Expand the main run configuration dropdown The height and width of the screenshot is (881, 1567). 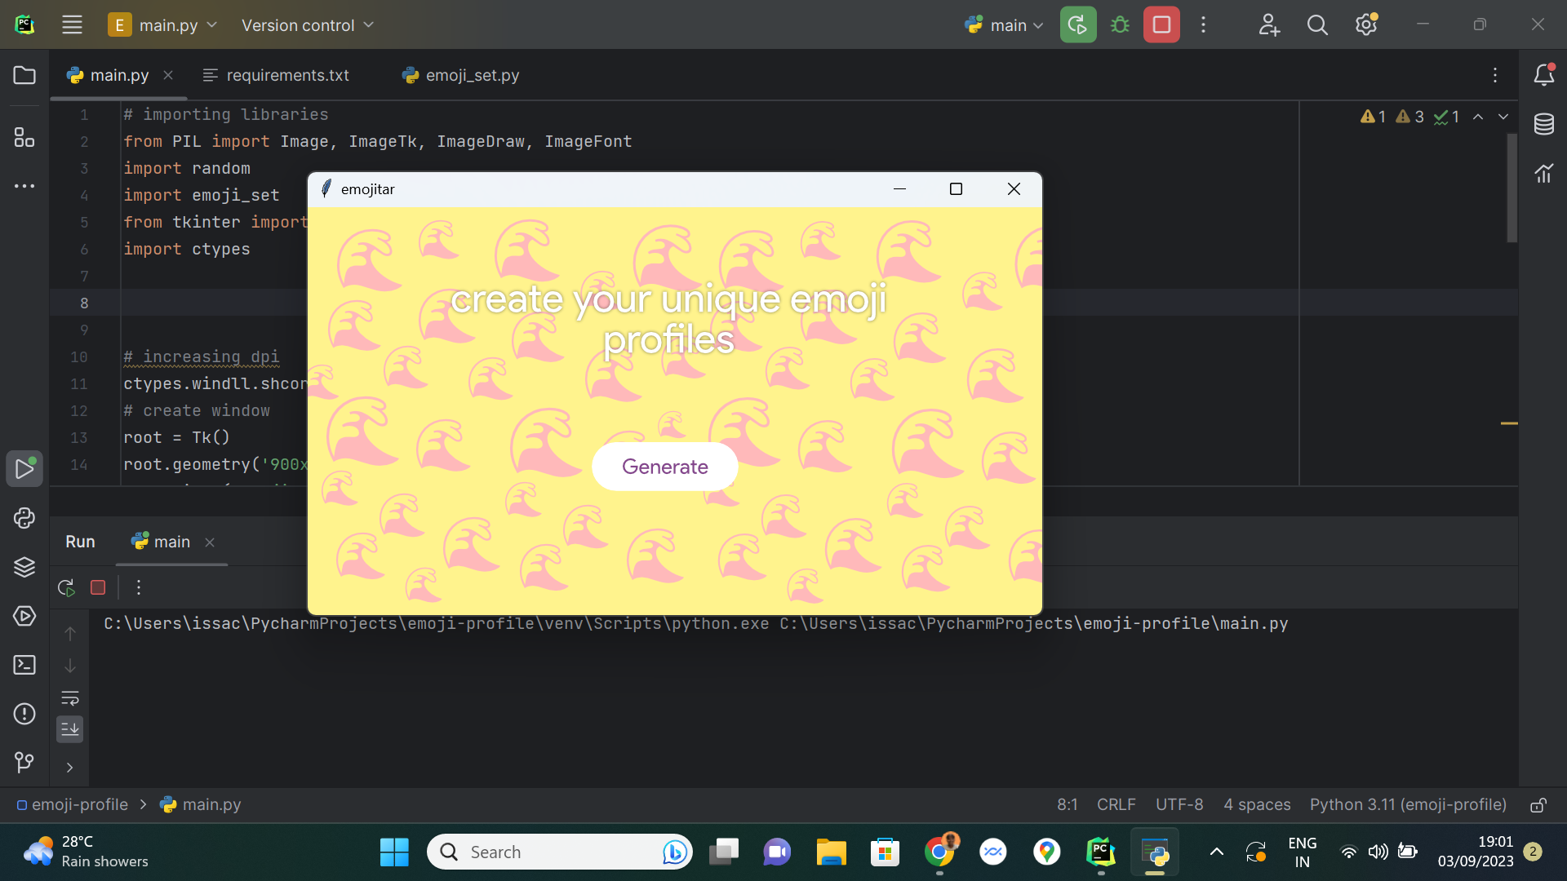coord(1004,25)
